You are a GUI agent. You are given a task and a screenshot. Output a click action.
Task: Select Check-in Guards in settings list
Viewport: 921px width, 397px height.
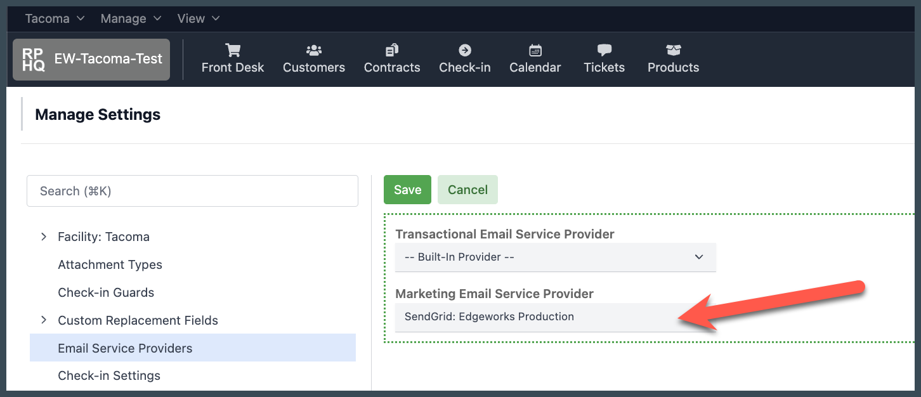pos(106,292)
